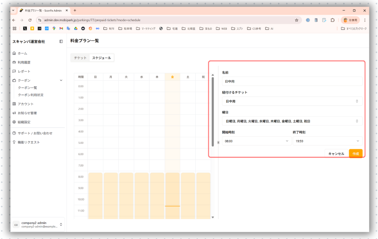Click the アカウント account icon
The height and width of the screenshot is (239, 378).
14,104
